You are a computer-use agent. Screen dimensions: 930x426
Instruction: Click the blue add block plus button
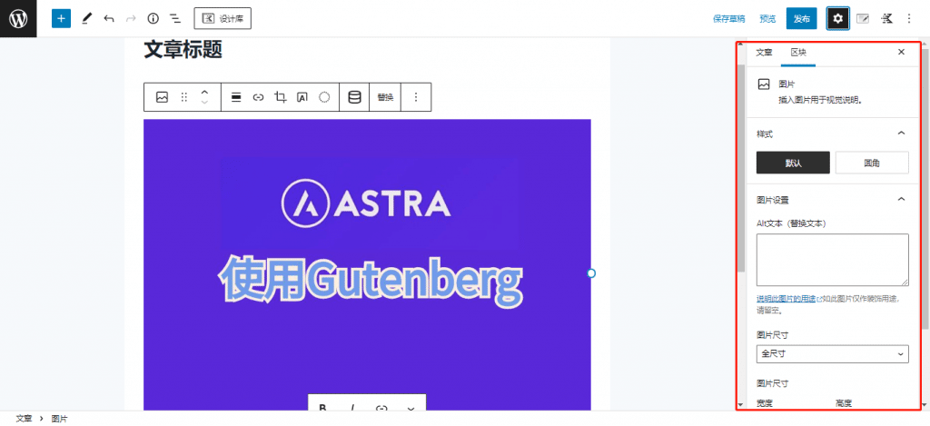[61, 18]
